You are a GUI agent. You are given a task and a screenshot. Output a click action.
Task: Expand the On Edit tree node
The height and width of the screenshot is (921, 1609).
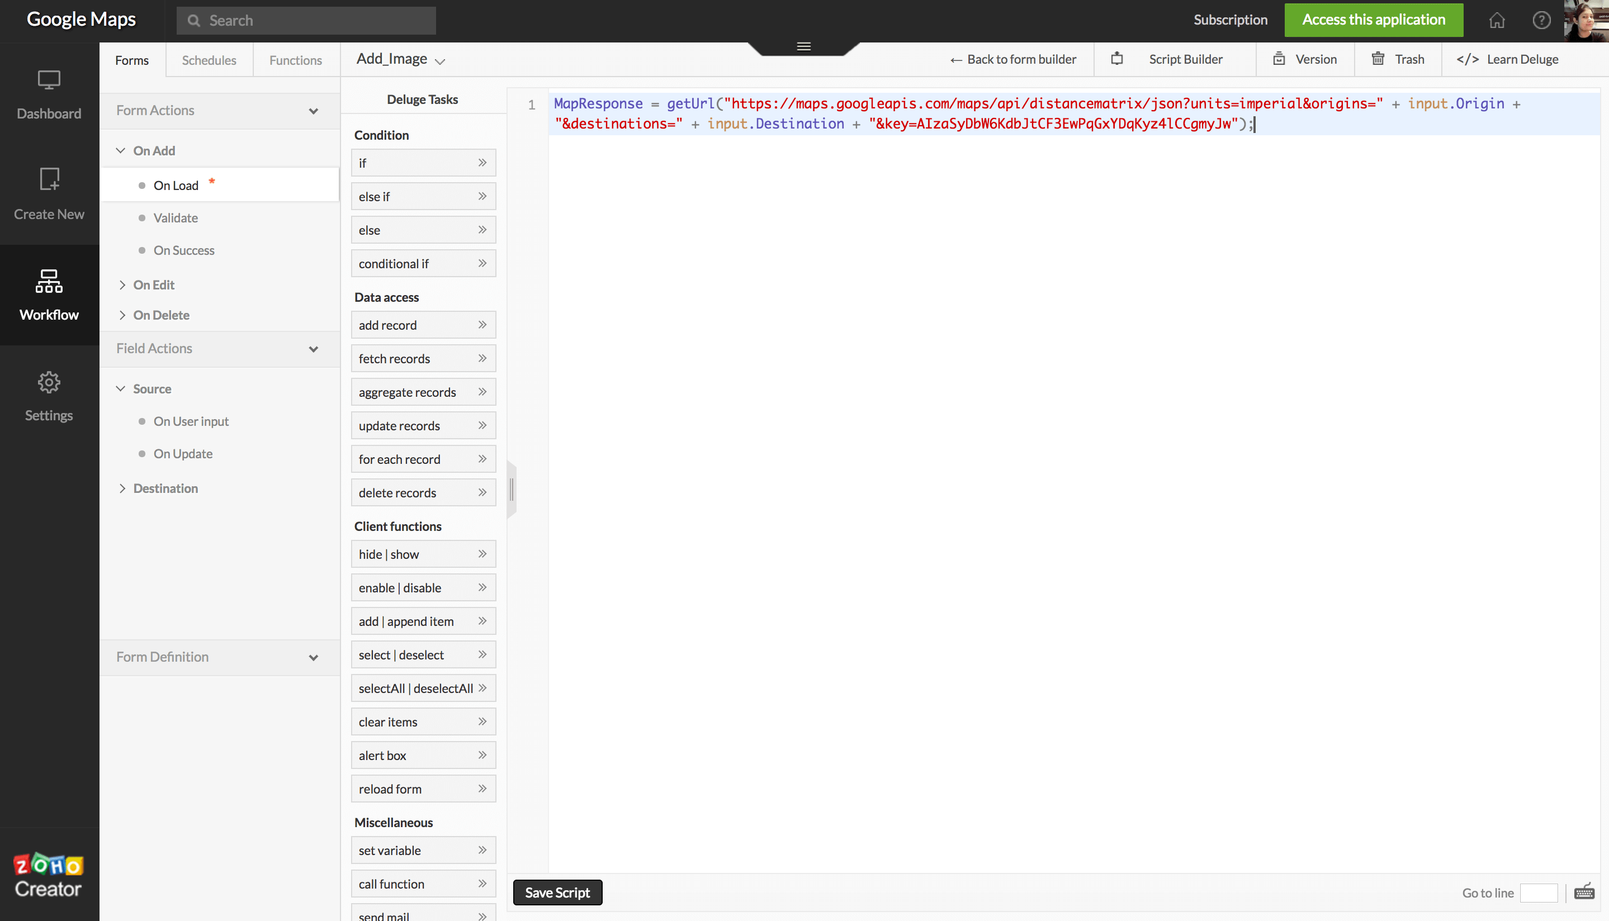pyautogui.click(x=121, y=284)
